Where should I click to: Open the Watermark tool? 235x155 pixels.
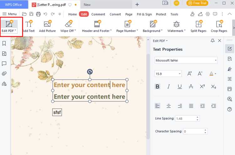[176, 27]
